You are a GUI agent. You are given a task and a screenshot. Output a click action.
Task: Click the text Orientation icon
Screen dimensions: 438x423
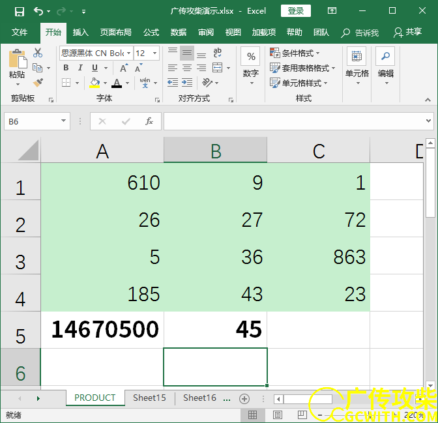point(207,82)
